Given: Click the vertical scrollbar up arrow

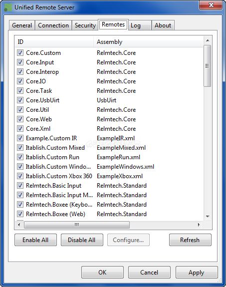Looking at the screenshot, I should coord(208,40).
